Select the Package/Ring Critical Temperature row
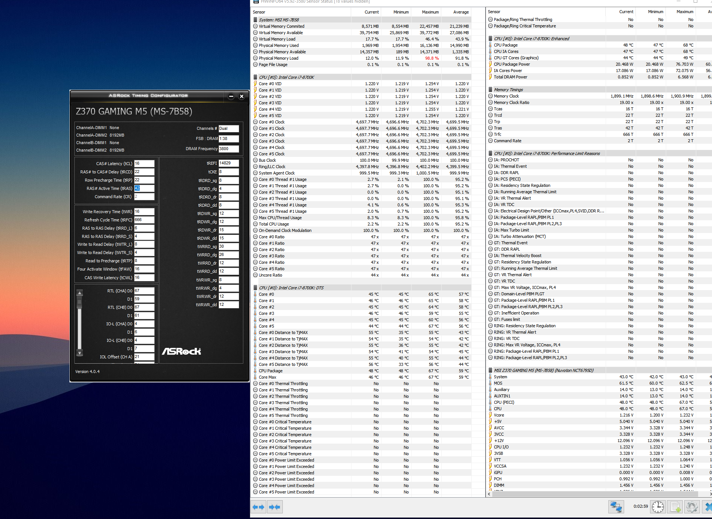Viewport: 712px width, 519px height. (599, 26)
